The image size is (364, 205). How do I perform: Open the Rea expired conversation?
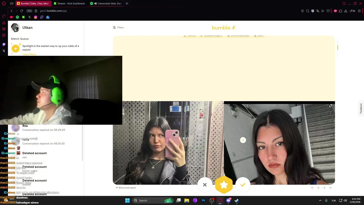[45, 128]
